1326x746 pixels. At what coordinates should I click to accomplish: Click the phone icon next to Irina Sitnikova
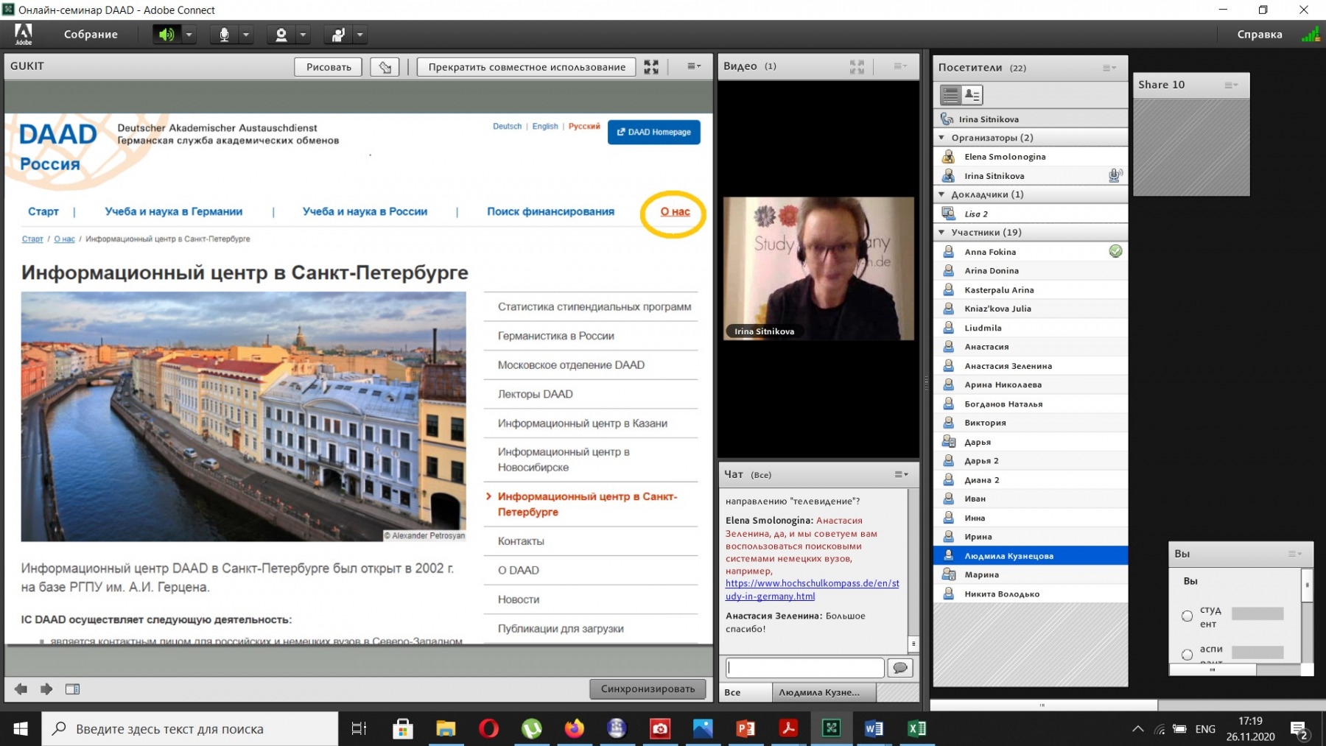click(947, 119)
